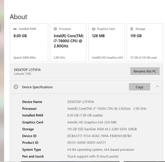Click the Processor card icon

[55, 29]
